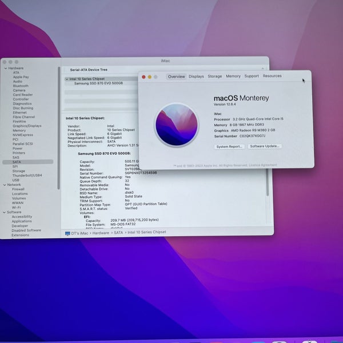Click DT's iMac in the path bar
This screenshot has height=343, width=343.
(79, 233)
